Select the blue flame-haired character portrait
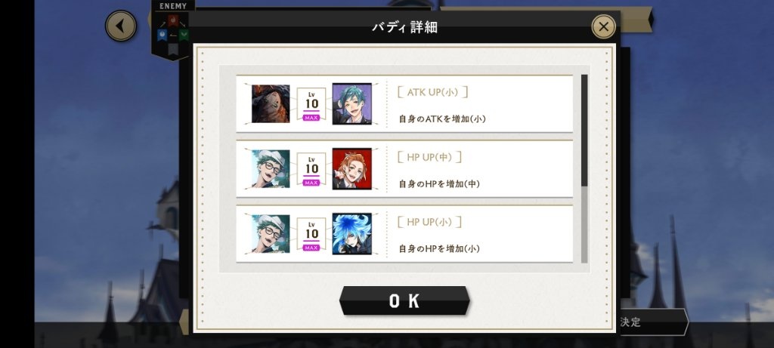Image resolution: width=774 pixels, height=348 pixels. tap(352, 234)
